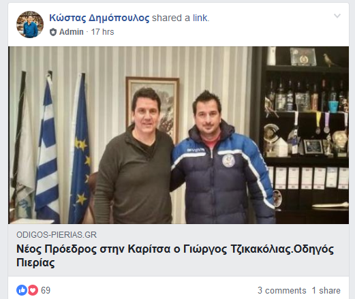Click the poster's profile picture
Image resolution: width=355 pixels, height=299 pixels.
(30, 25)
